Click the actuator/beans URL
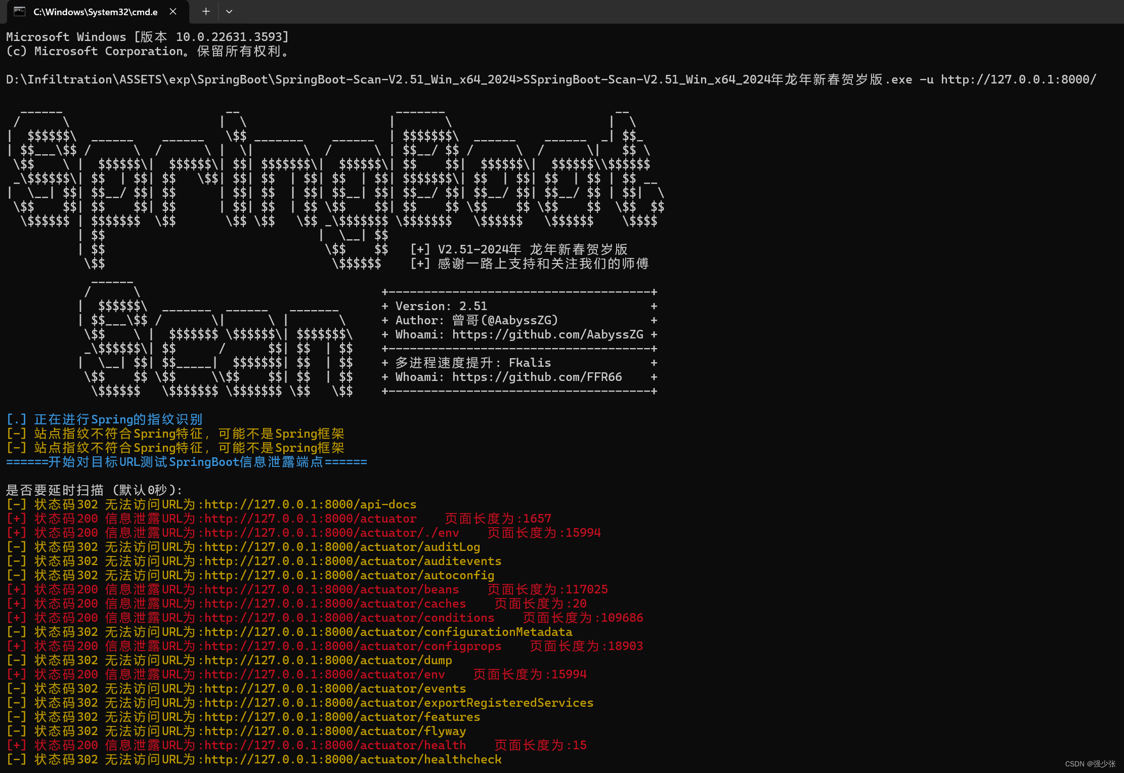Screen dimensions: 1124x773 click(332, 589)
